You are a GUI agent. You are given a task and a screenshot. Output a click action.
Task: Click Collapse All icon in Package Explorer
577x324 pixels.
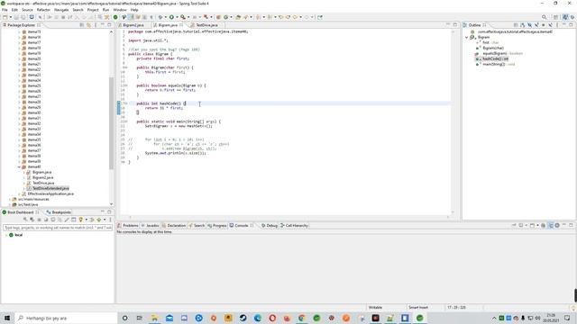(x=82, y=25)
